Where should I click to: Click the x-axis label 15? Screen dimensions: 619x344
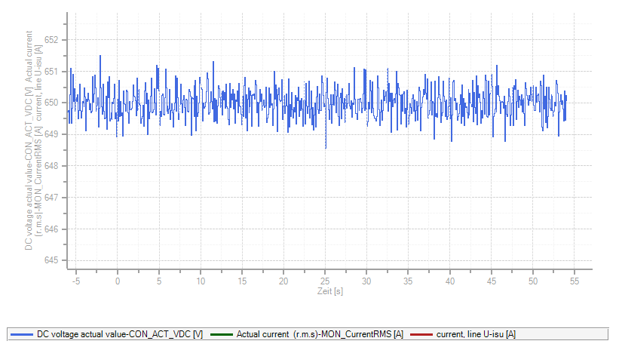242,281
